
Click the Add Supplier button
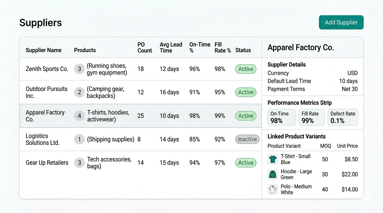point(341,22)
